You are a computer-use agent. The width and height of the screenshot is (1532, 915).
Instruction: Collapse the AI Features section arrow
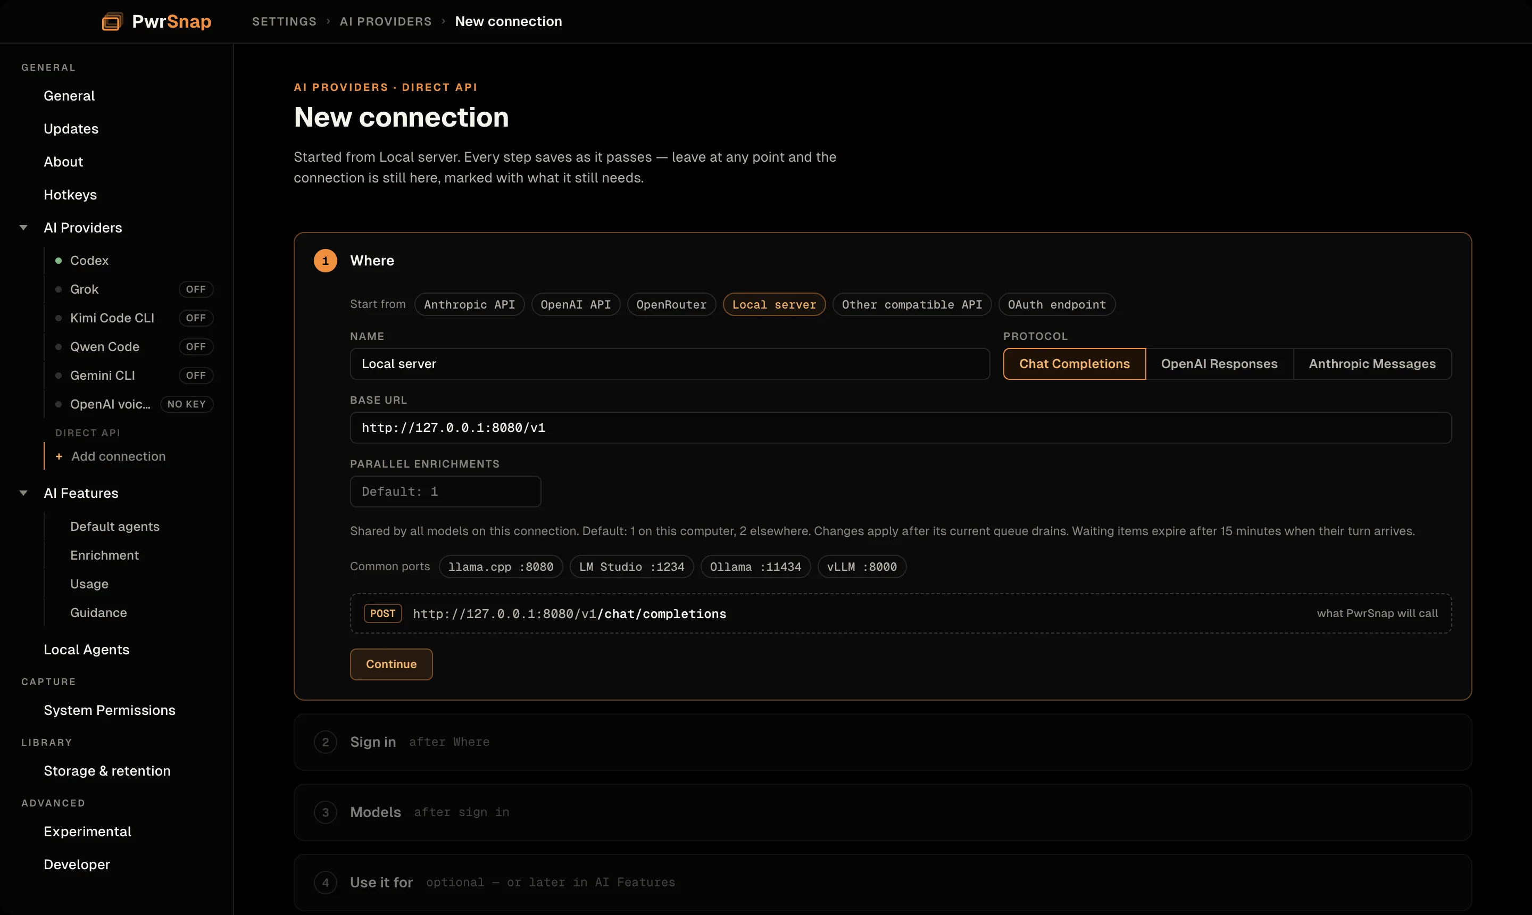[x=23, y=493]
